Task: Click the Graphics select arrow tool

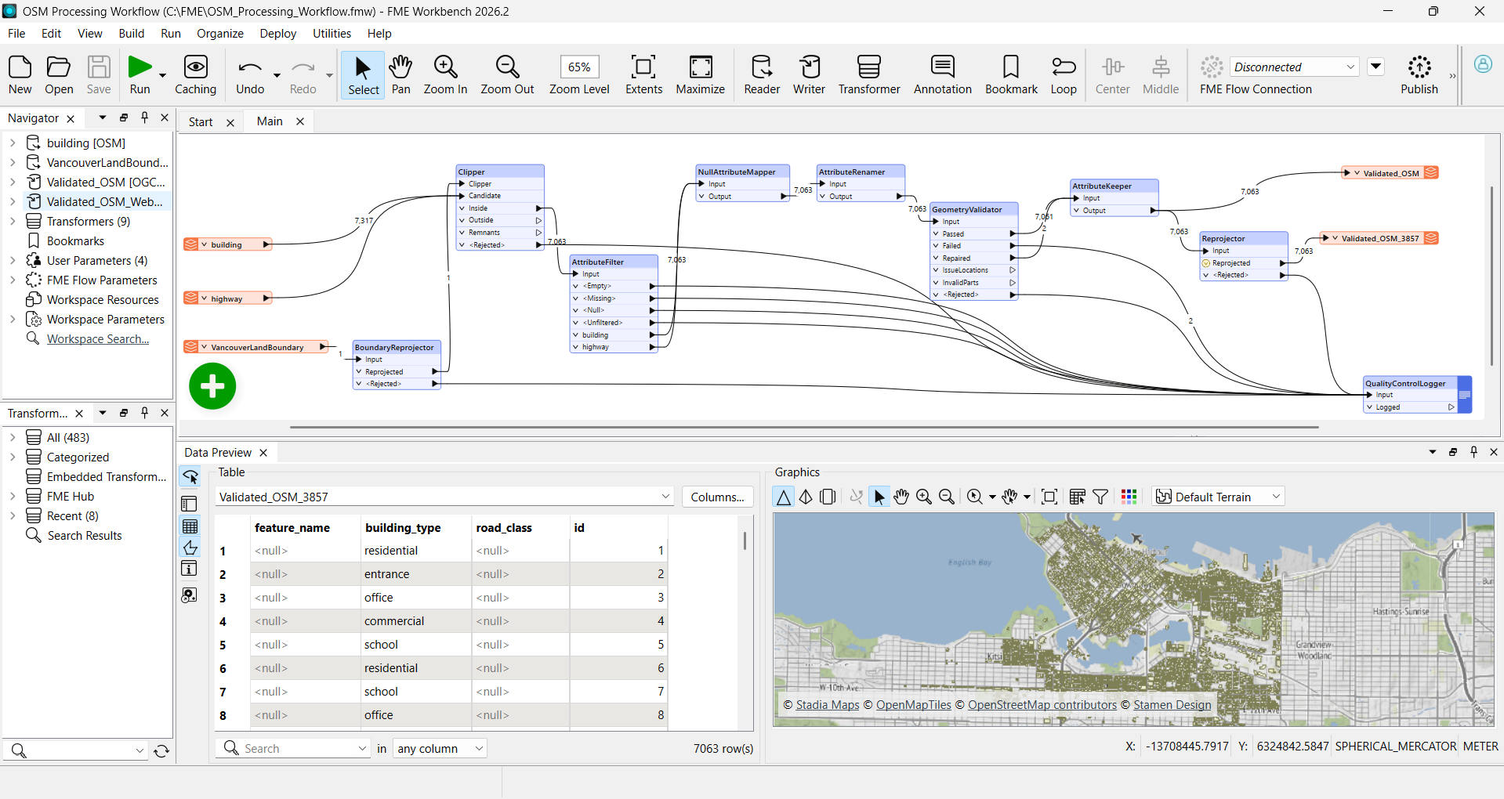Action: pos(879,497)
